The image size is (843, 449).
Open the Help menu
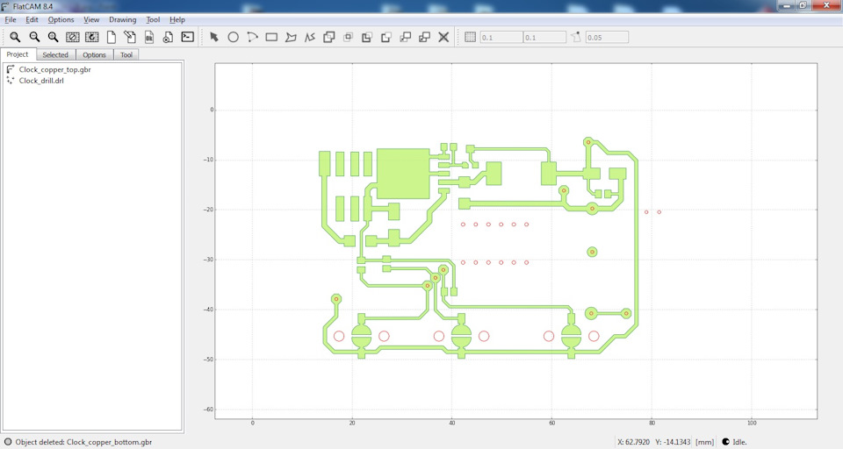pyautogui.click(x=177, y=20)
